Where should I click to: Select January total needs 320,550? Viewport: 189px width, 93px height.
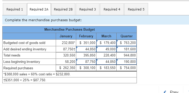click(66, 55)
